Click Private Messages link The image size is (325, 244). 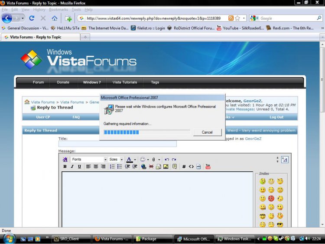coord(239,109)
